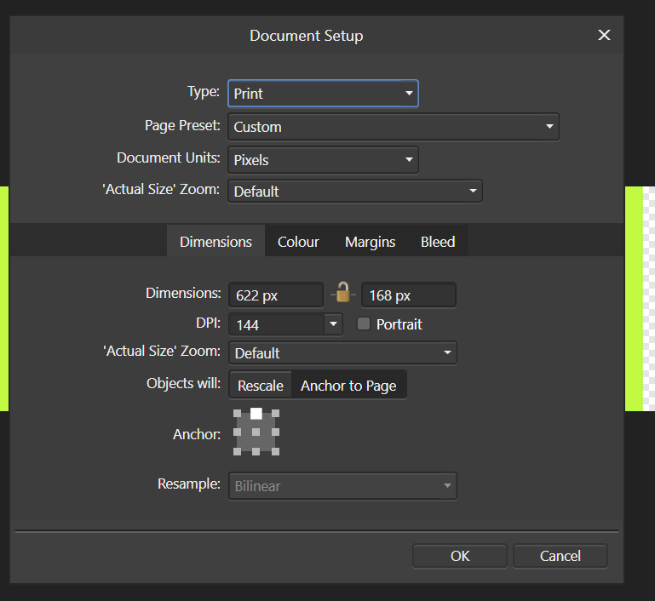Open the Type dropdown showing Print
This screenshot has height=601, width=655.
323,94
